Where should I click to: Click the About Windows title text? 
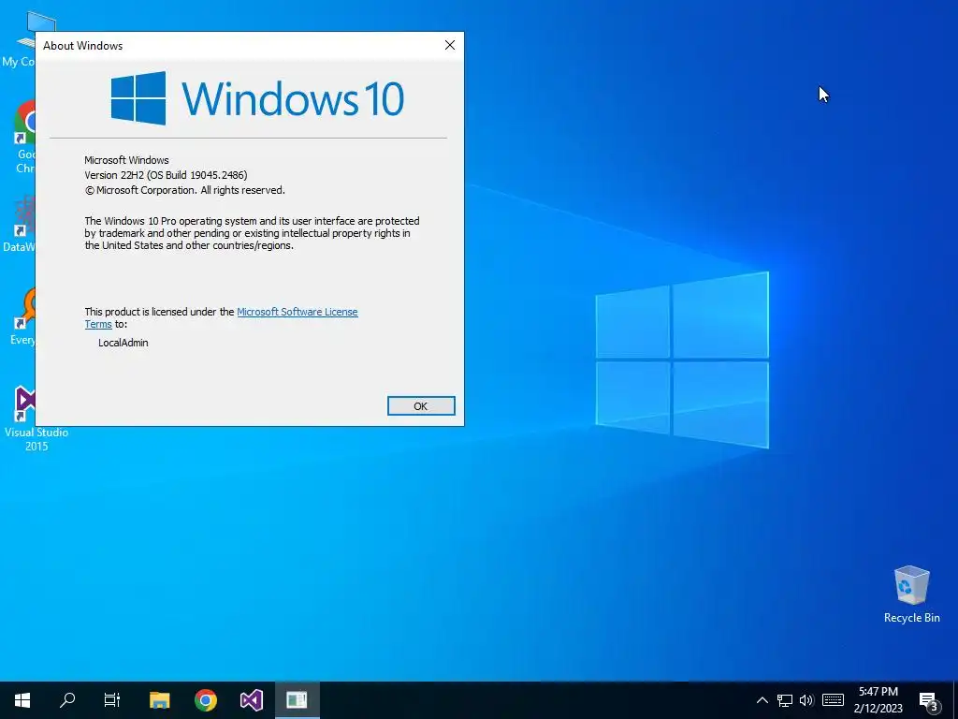[x=82, y=46]
